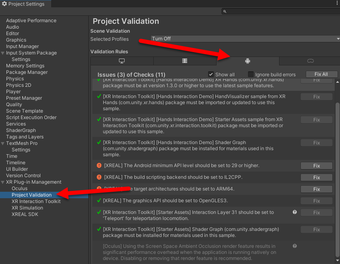
Task: Open Graphics settings
Action: click(16, 40)
